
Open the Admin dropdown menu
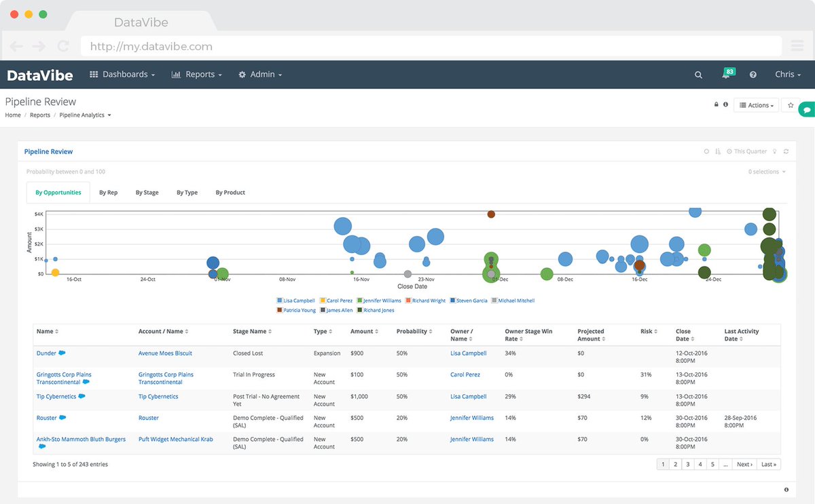pyautogui.click(x=260, y=75)
